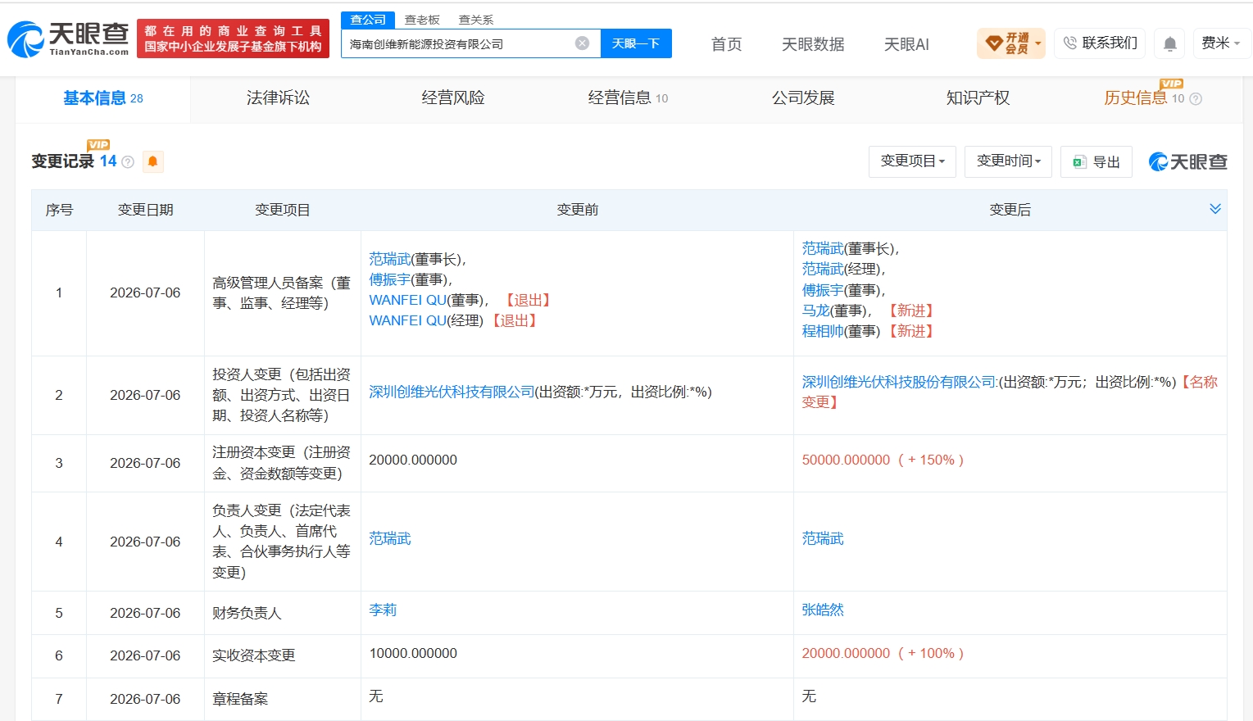Select the 查公司 search tab
The width and height of the screenshot is (1253, 721).
(368, 20)
